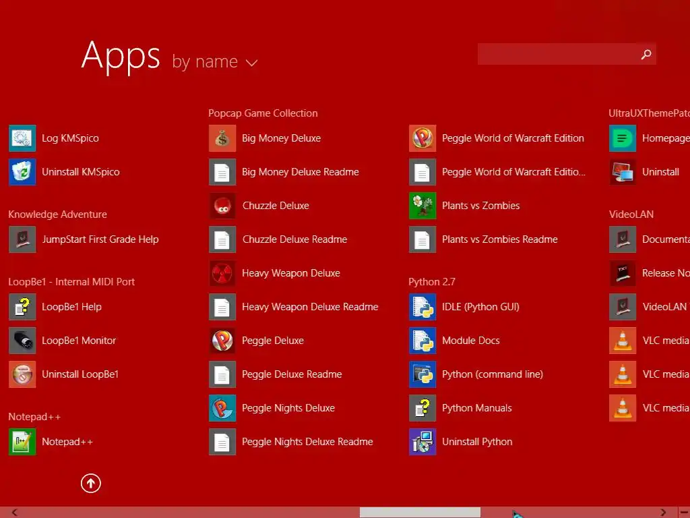Click the Uninstall Python installer icon
This screenshot has width=690, height=518.
pyautogui.click(x=422, y=442)
